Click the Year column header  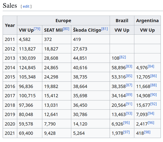click(10, 25)
